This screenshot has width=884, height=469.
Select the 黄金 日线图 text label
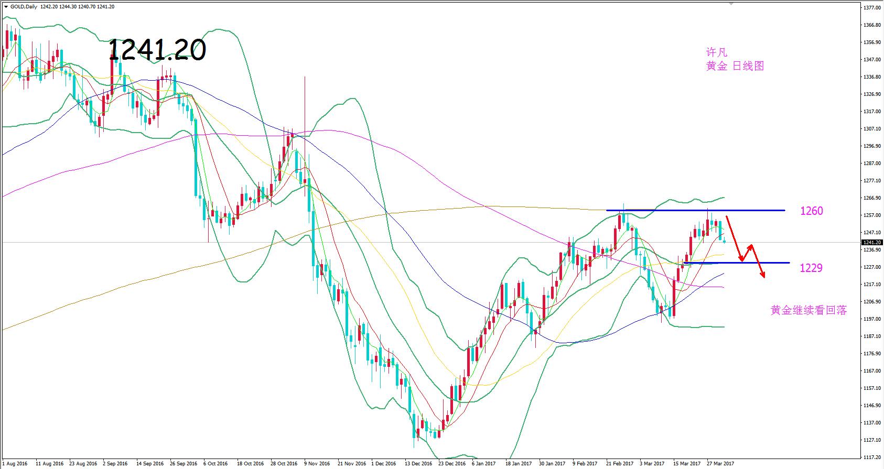(x=735, y=66)
